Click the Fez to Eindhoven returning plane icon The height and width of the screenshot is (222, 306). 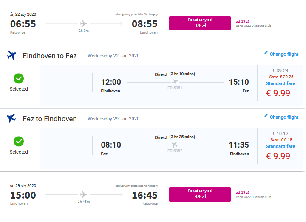11,118
